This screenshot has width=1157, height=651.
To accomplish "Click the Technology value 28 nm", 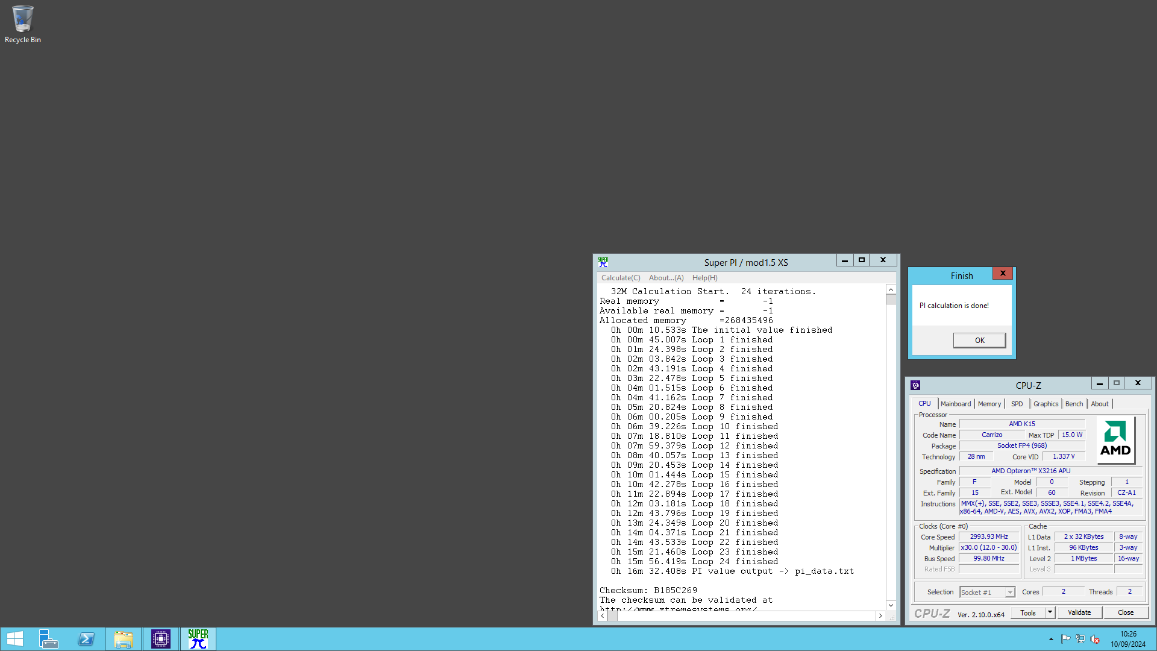I will point(976,456).
